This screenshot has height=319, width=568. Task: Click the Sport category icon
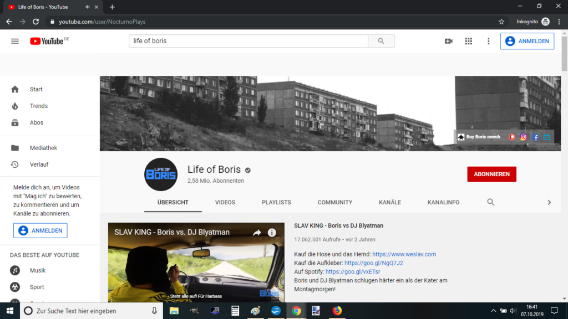click(15, 287)
